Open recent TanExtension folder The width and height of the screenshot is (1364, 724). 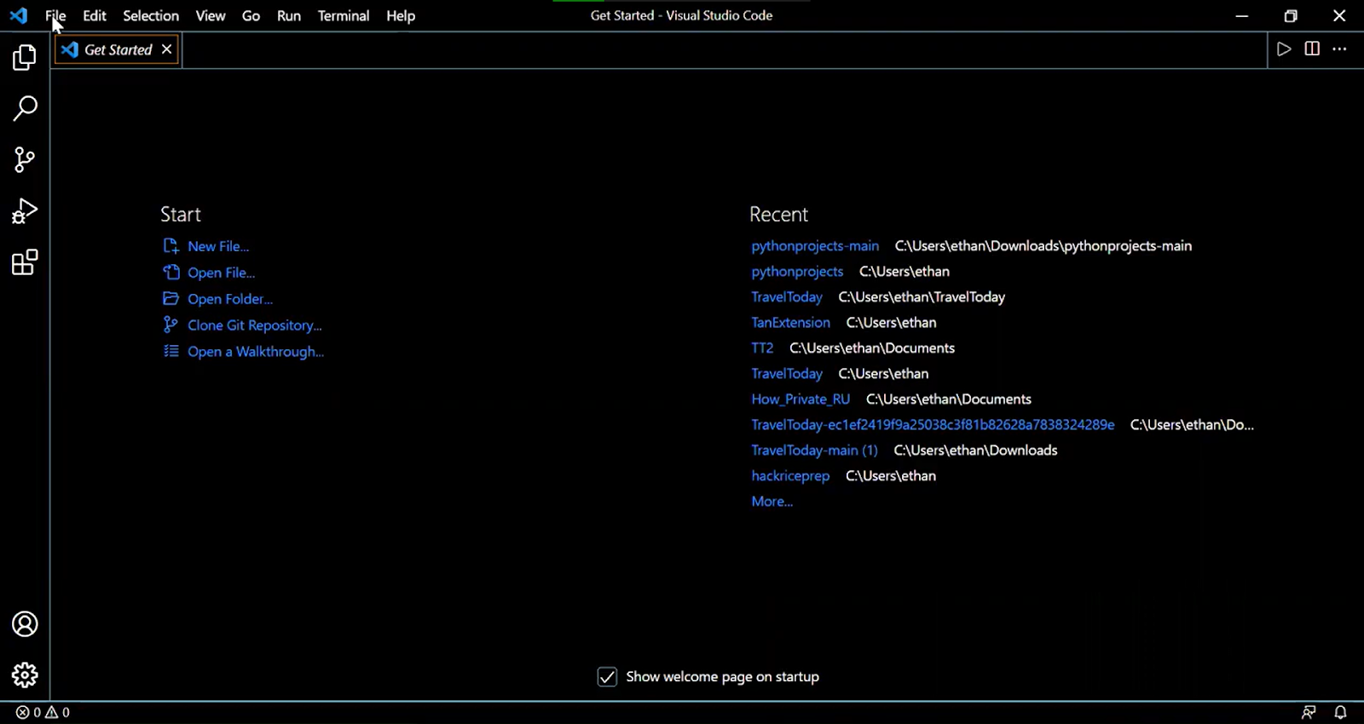pyautogui.click(x=790, y=323)
